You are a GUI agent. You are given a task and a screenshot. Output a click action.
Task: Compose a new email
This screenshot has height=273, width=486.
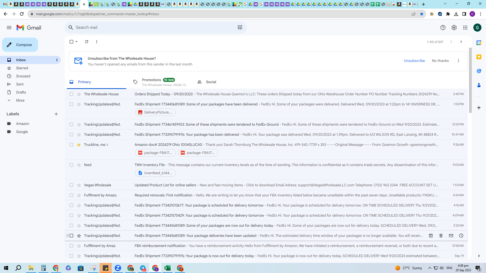tap(20, 45)
